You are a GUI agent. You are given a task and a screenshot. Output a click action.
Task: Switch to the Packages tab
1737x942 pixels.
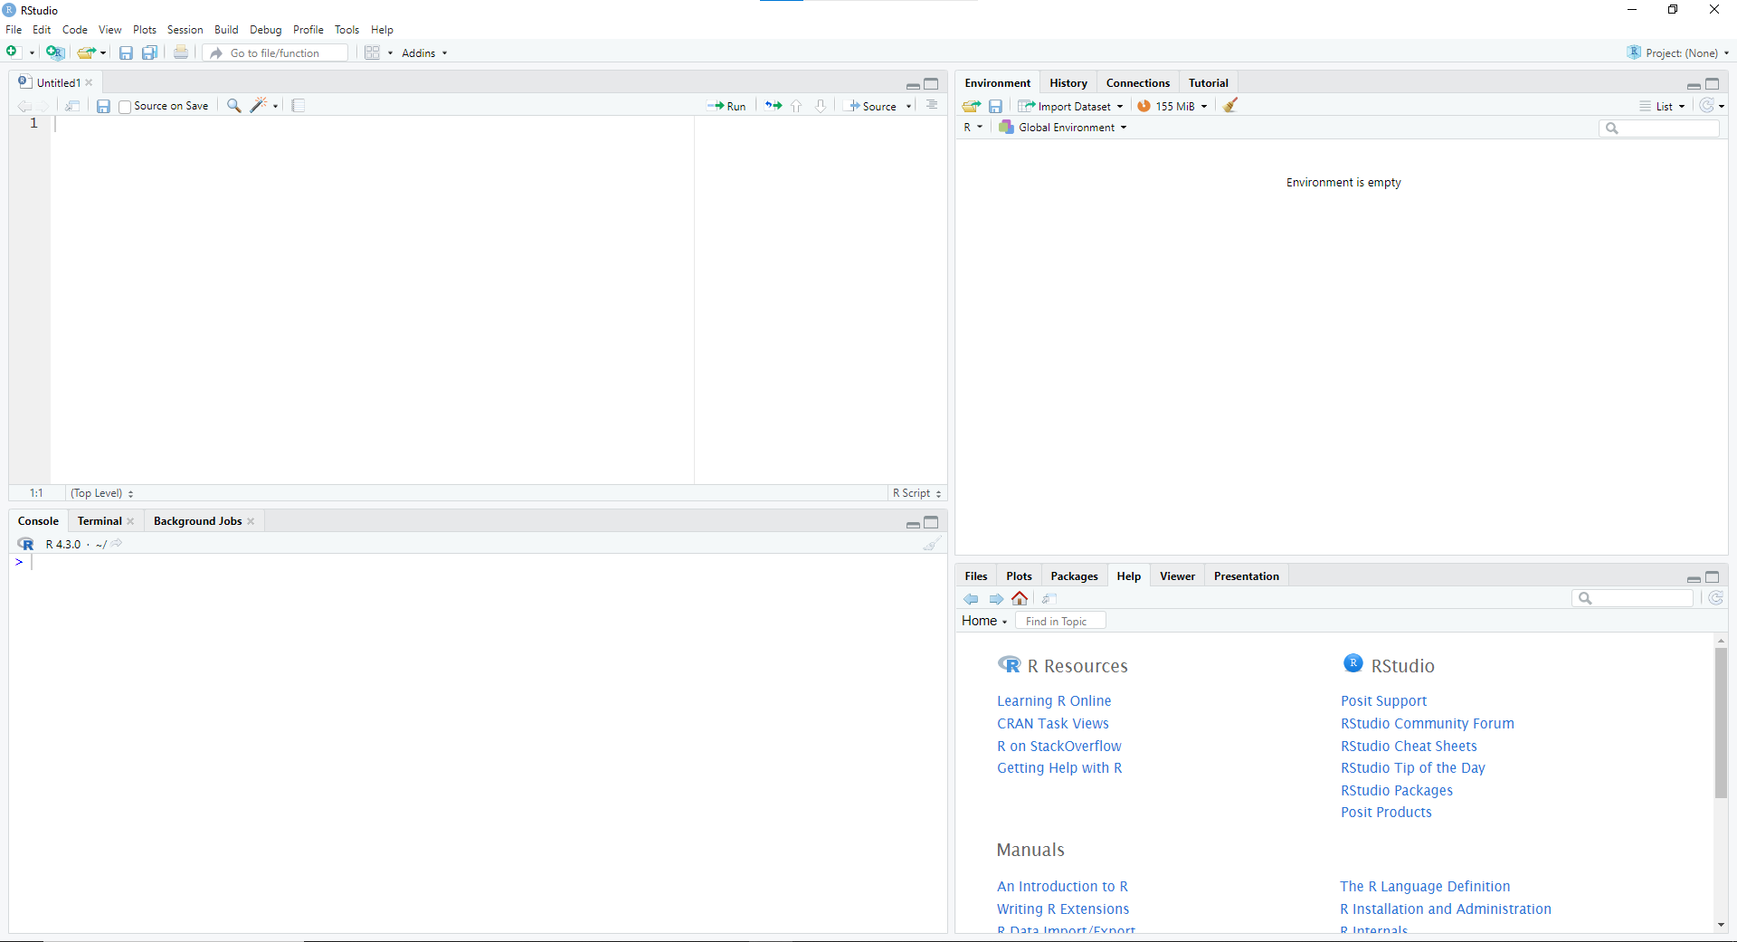tap(1074, 576)
